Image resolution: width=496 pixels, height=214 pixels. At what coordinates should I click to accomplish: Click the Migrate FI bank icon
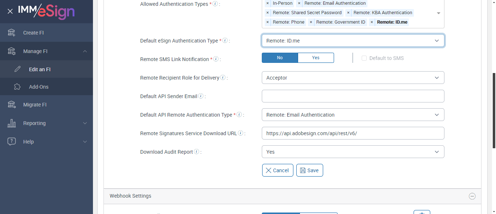coord(12,105)
